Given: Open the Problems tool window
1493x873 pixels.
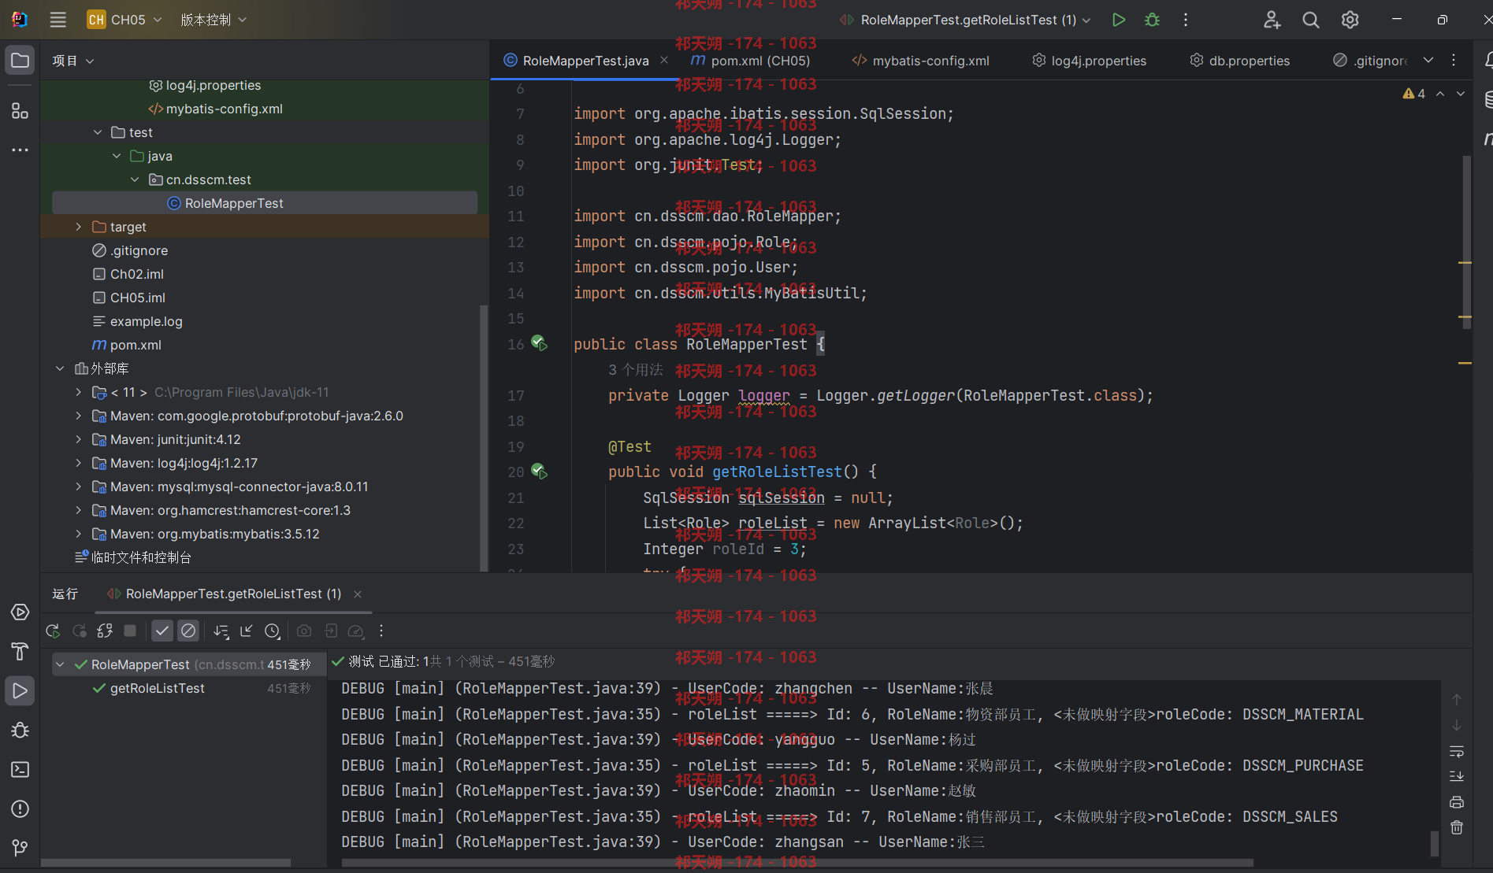Looking at the screenshot, I should point(20,808).
